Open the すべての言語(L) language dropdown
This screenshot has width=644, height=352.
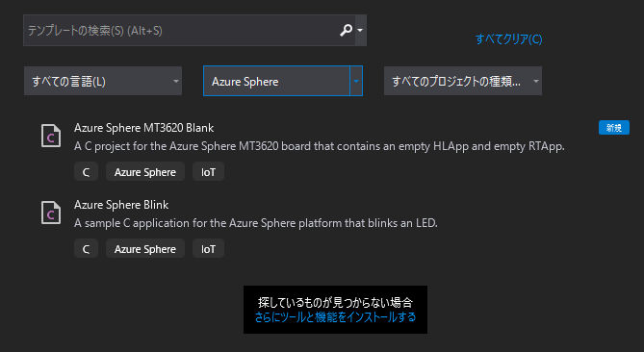click(103, 81)
